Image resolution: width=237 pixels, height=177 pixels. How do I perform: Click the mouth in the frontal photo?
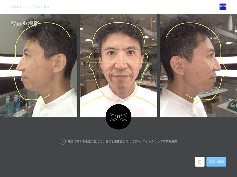pyautogui.click(x=120, y=77)
